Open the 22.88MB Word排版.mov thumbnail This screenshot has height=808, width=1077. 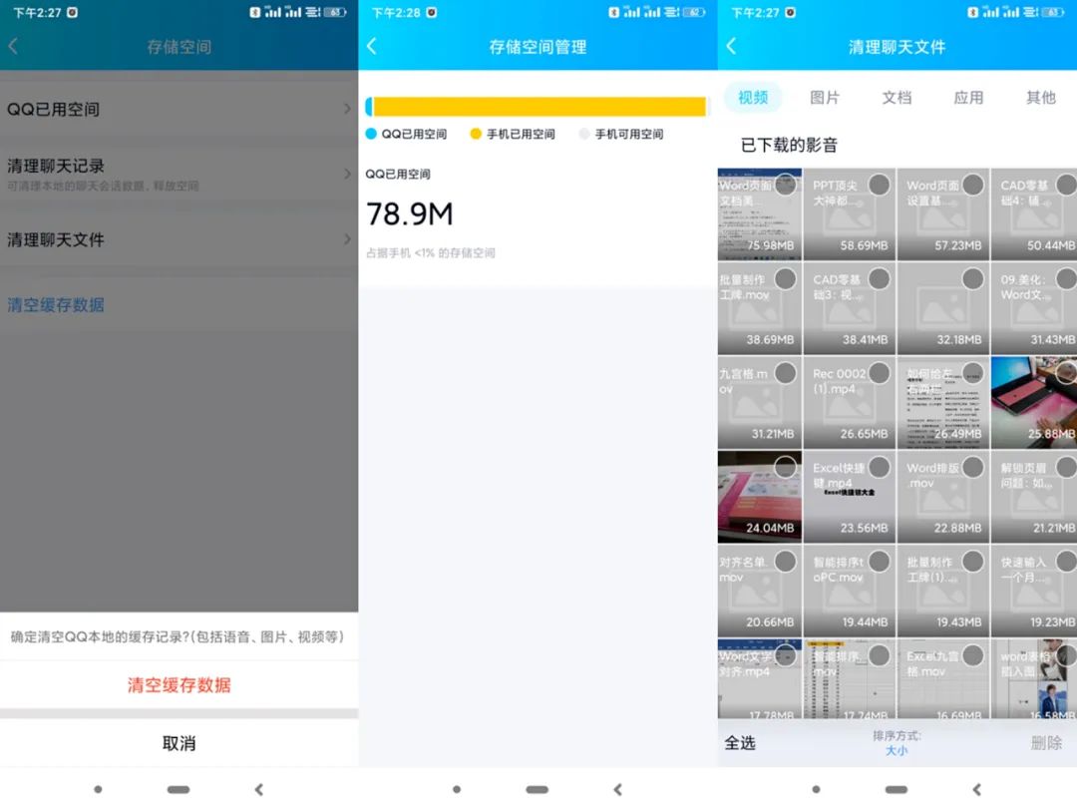pos(943,497)
